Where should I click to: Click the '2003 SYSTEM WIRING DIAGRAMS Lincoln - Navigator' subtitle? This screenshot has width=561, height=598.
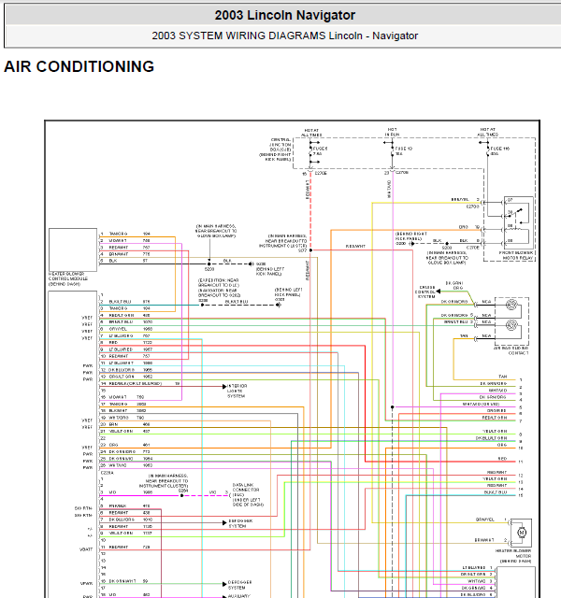click(284, 36)
